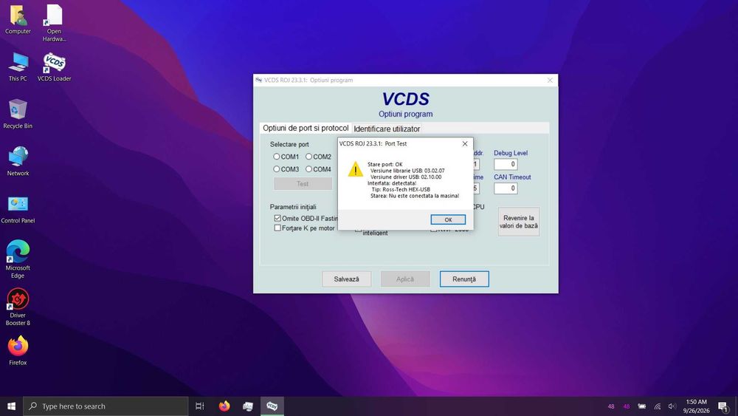The width and height of the screenshot is (738, 416).
Task: Click the CAN Timeout input field
Action: [x=506, y=188]
